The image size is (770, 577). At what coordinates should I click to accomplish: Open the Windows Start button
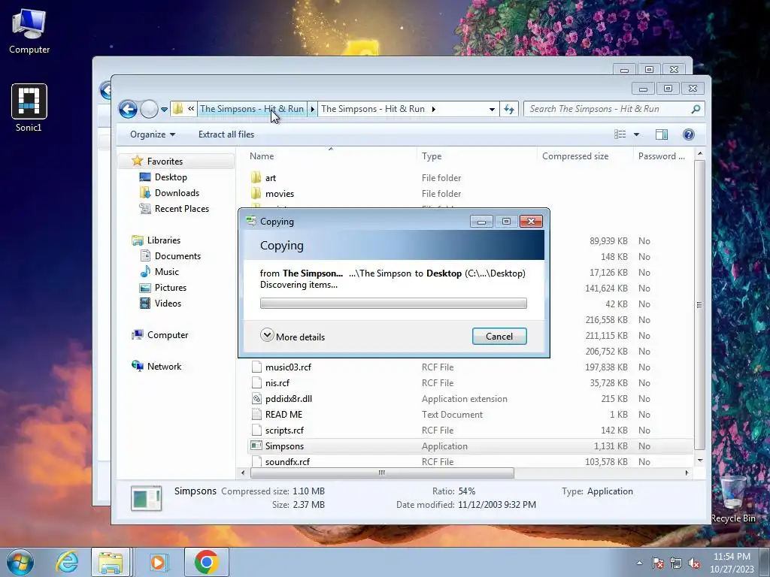point(20,562)
